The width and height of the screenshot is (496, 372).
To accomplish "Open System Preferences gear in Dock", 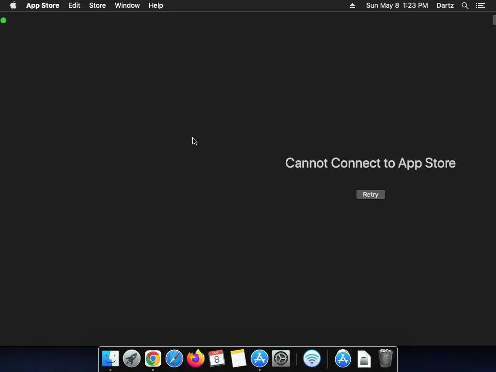I will coord(281,359).
